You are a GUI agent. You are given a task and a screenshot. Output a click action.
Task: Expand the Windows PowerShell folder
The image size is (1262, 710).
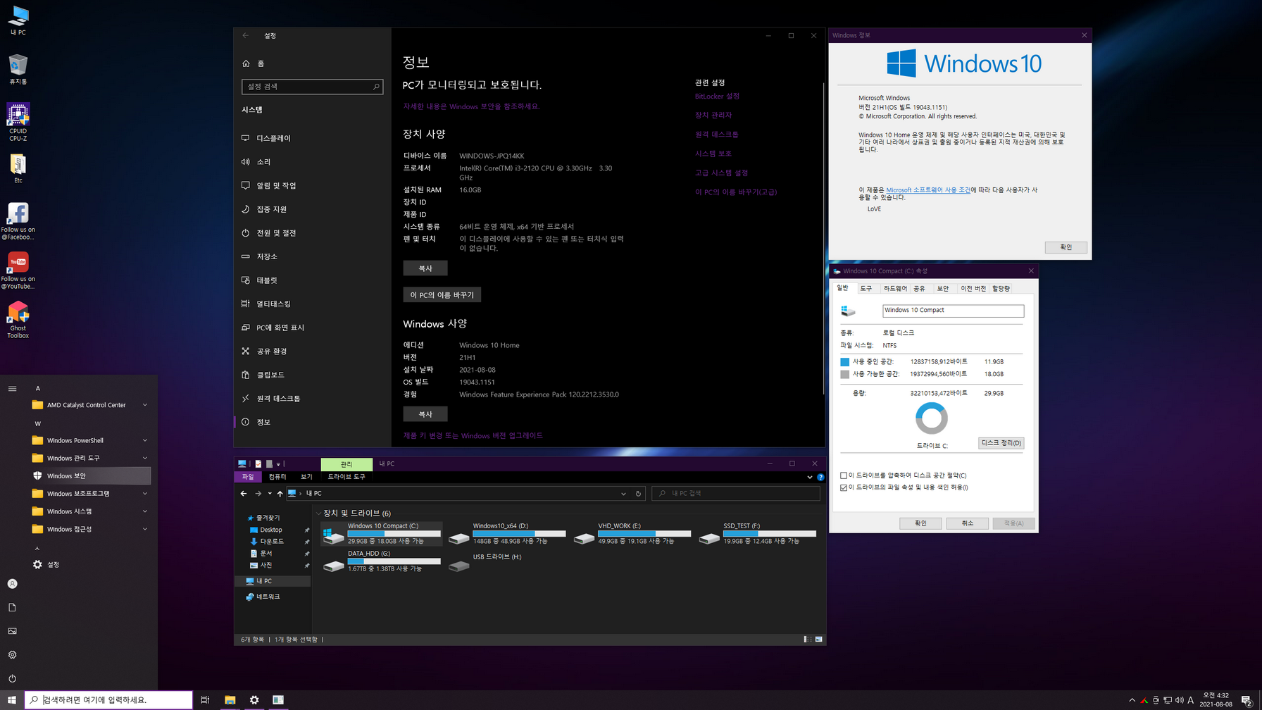[91, 440]
